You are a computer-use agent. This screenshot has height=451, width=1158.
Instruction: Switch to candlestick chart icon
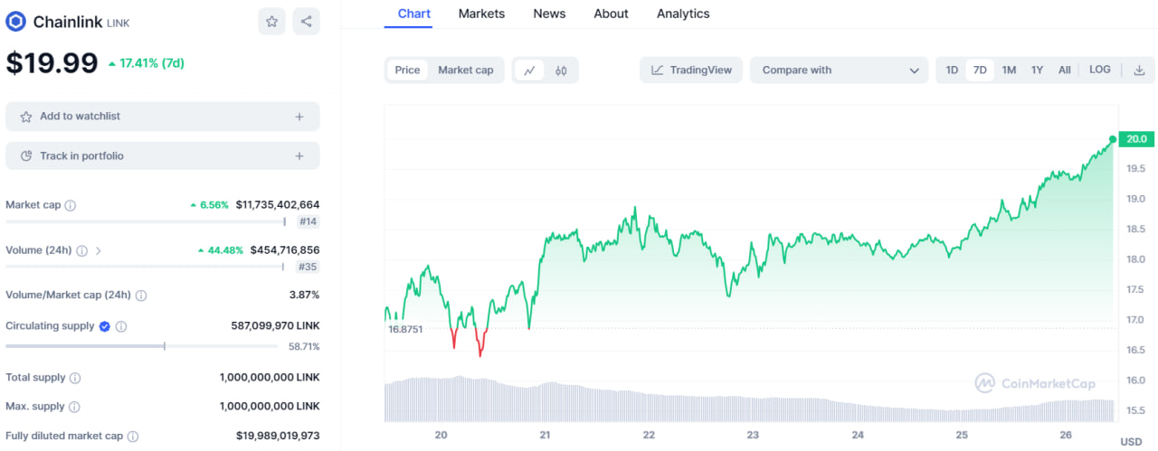pos(561,70)
